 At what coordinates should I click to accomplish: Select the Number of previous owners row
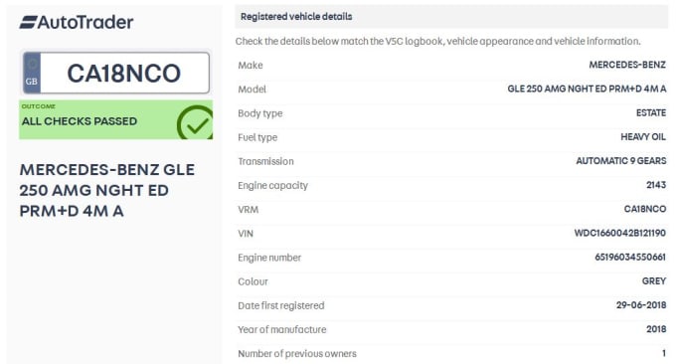pyautogui.click(x=451, y=353)
